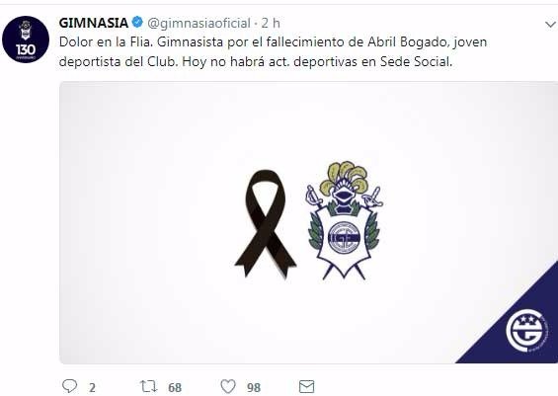Open the tweet options chevron menu
The width and height of the screenshot is (558, 396).
click(550, 24)
